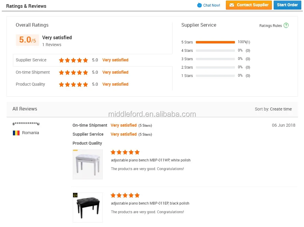304x227 pixels.
Task: Click the Chat Now speech bubble icon
Action: coord(199,5)
